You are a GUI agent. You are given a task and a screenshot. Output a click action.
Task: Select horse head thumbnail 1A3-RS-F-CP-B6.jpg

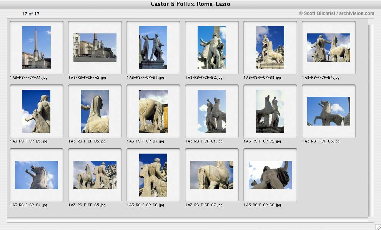95,111
